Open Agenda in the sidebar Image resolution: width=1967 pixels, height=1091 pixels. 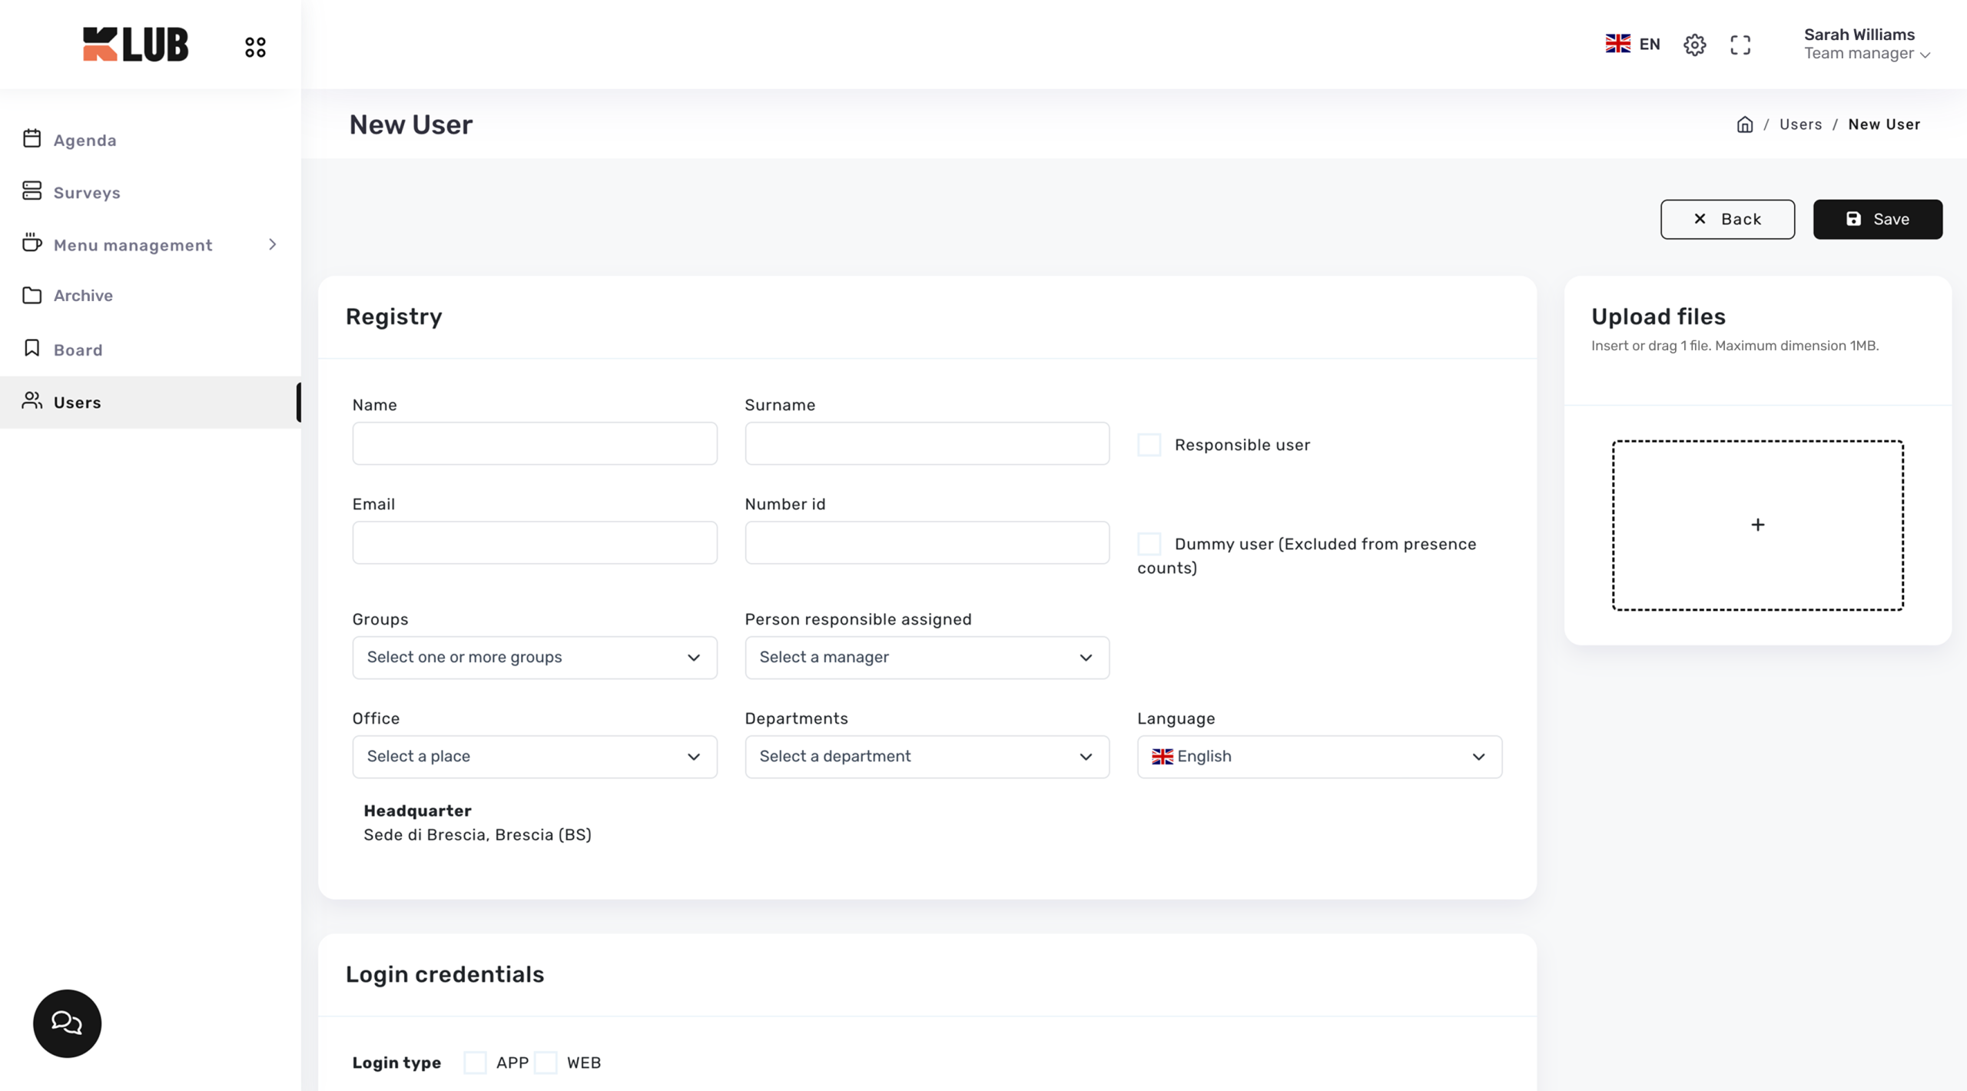85,140
